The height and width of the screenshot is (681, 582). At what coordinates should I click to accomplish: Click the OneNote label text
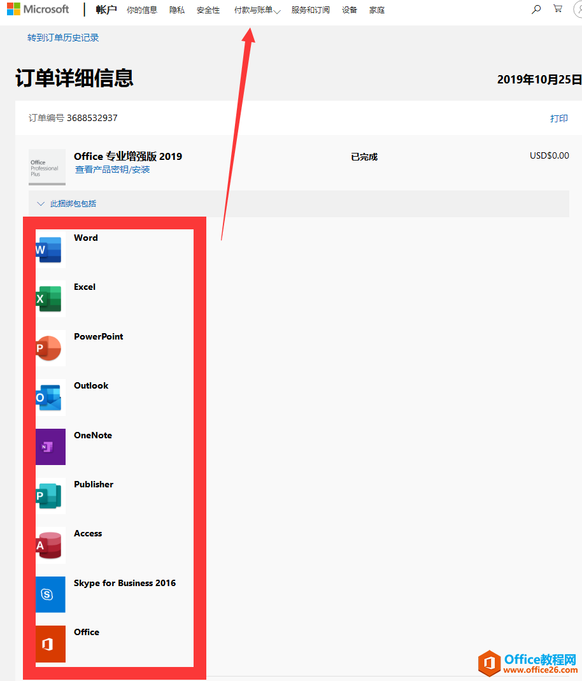point(93,434)
